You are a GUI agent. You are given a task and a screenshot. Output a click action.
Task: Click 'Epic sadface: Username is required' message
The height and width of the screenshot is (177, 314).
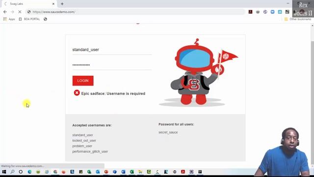[x=113, y=93]
